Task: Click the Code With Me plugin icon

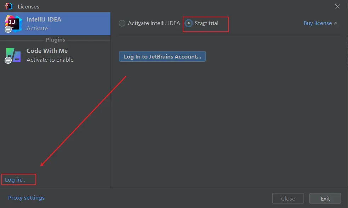Action: 14,55
